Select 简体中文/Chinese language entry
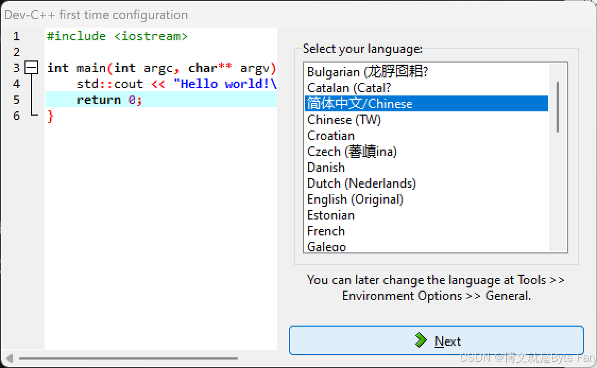This screenshot has width=597, height=368. pos(427,104)
